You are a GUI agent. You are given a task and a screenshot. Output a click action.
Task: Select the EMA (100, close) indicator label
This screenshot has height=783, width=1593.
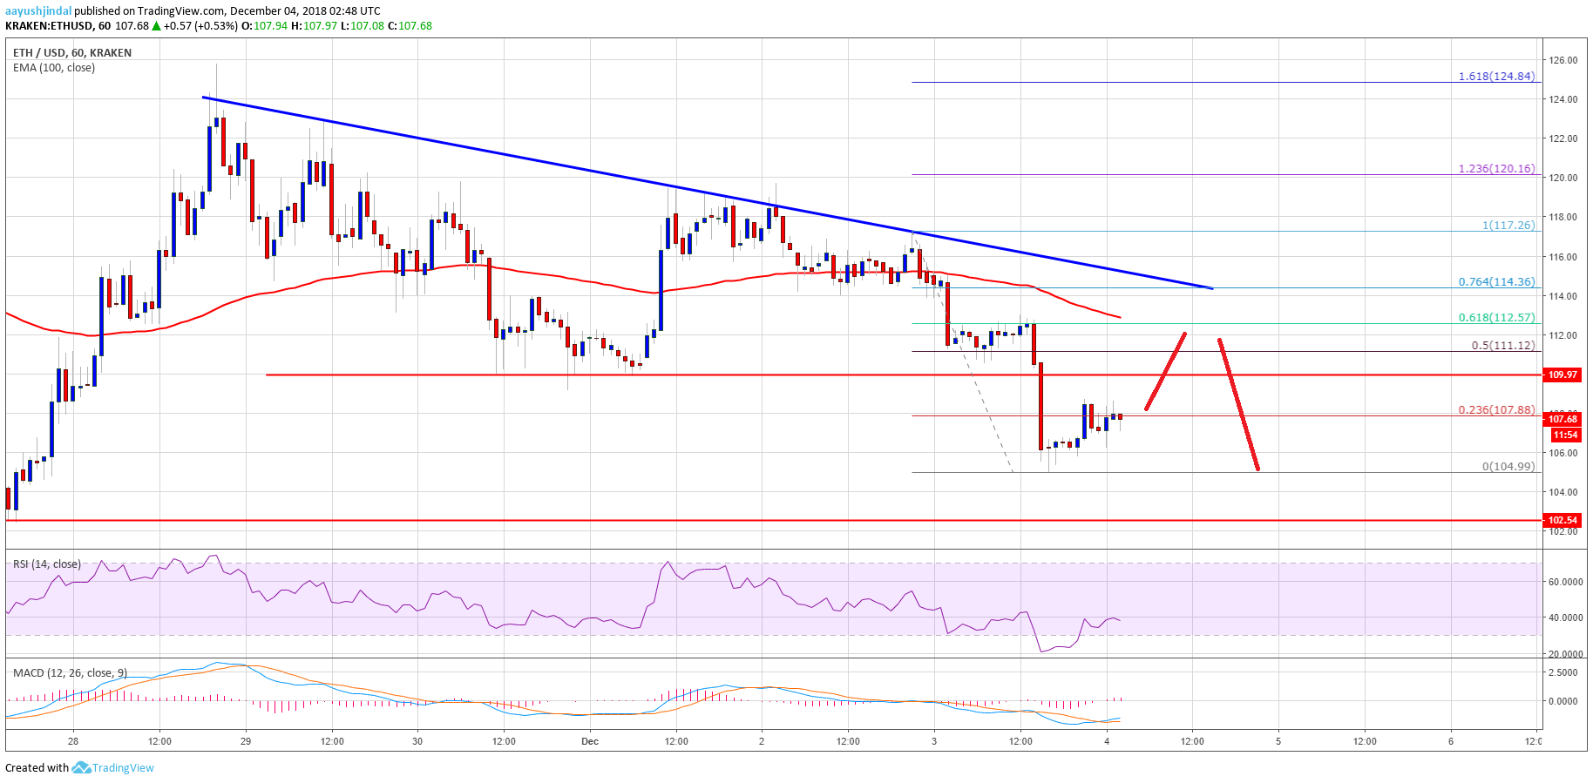[54, 68]
